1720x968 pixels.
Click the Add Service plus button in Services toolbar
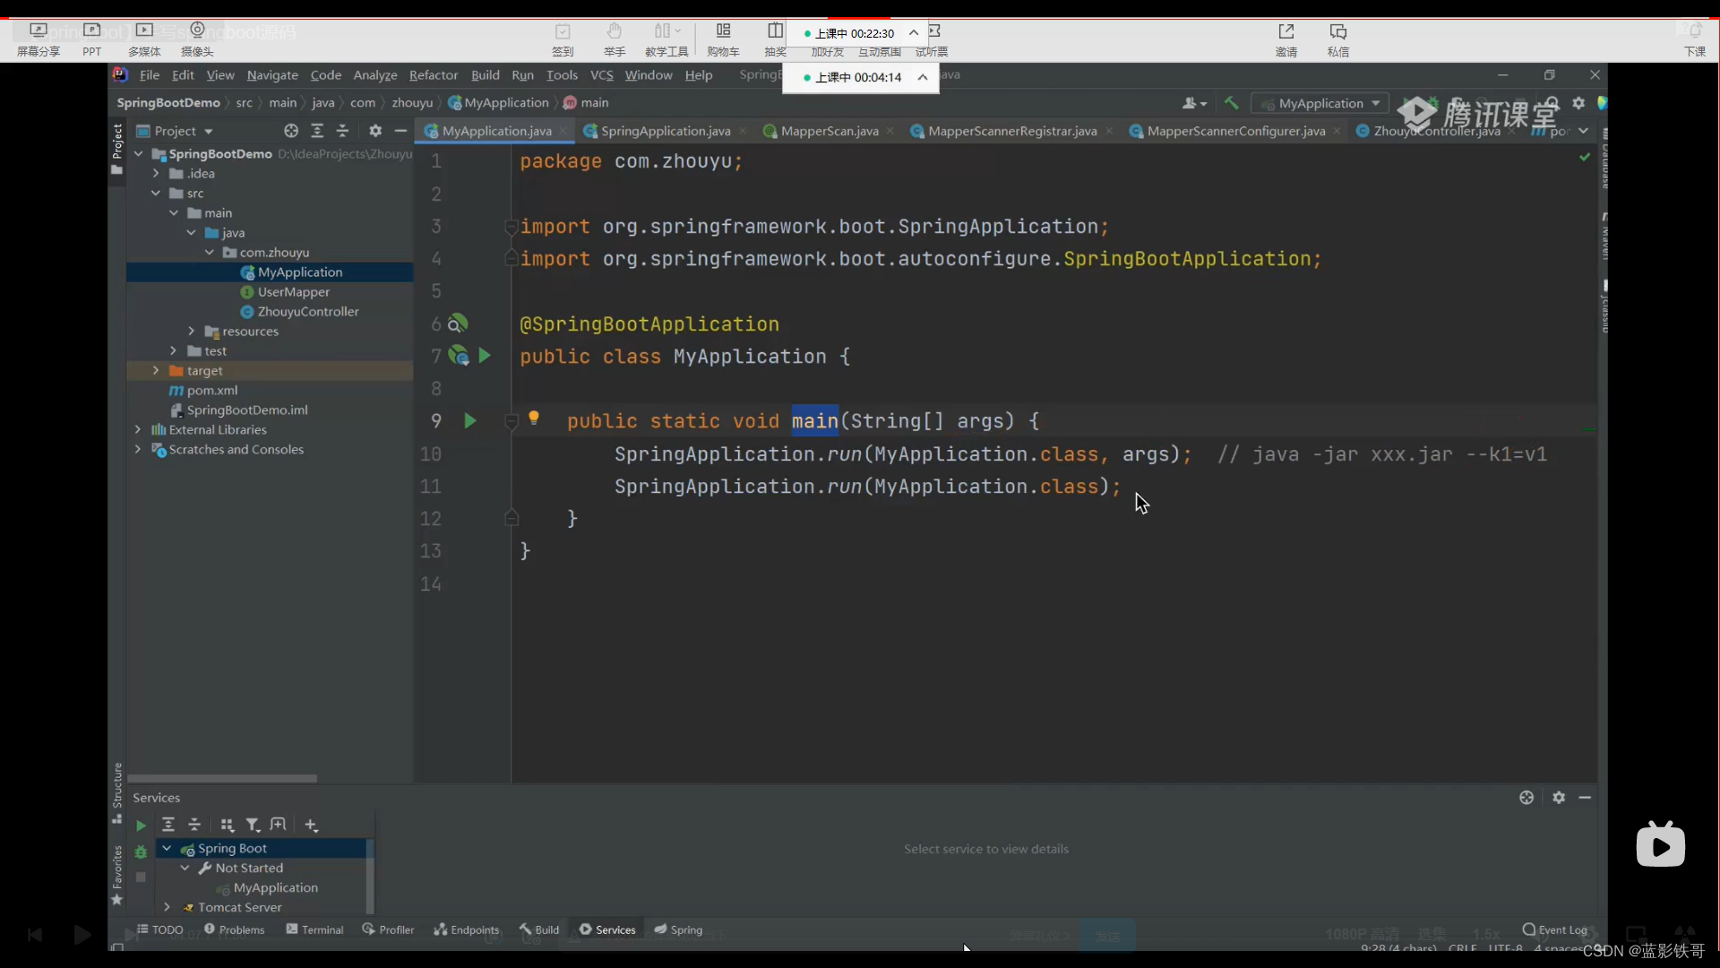click(x=311, y=825)
